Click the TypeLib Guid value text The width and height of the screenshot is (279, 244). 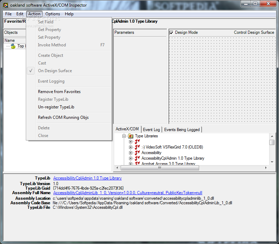88,188
